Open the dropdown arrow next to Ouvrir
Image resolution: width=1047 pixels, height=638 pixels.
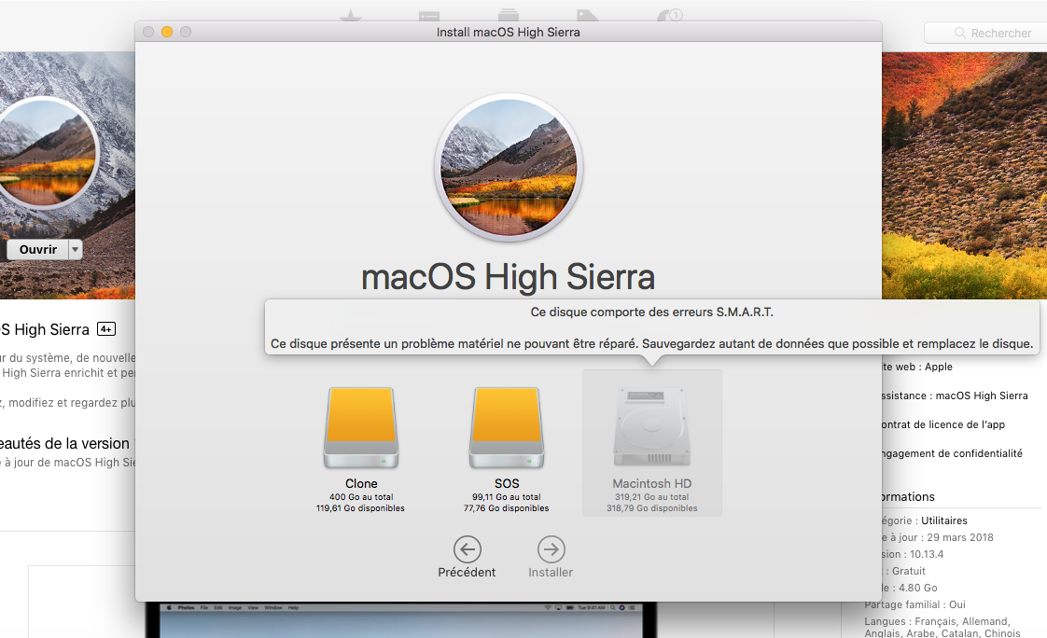tap(75, 250)
